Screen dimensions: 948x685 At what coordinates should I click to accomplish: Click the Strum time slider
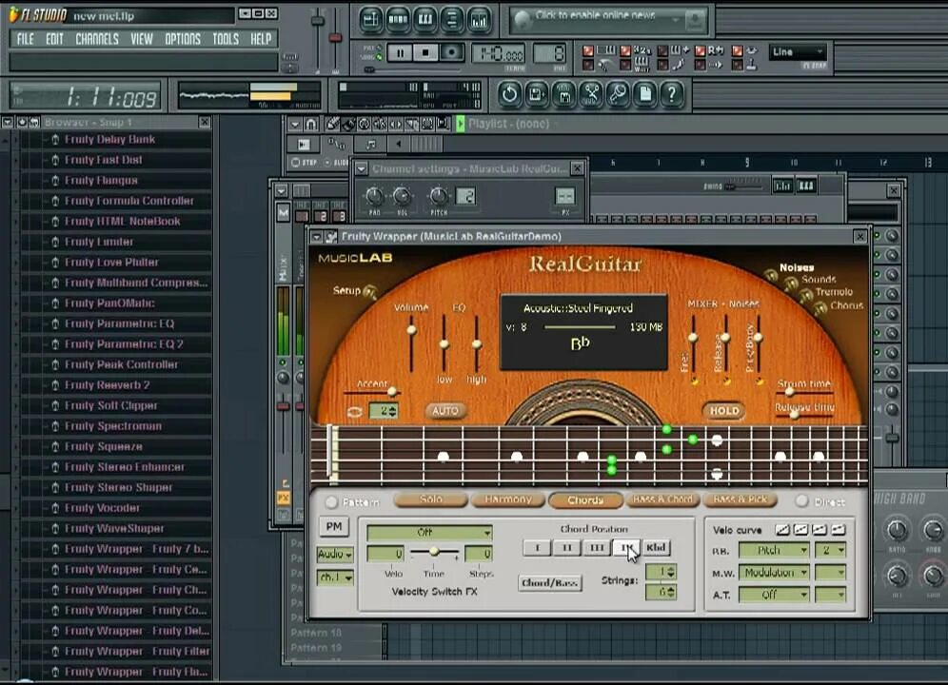point(804,392)
